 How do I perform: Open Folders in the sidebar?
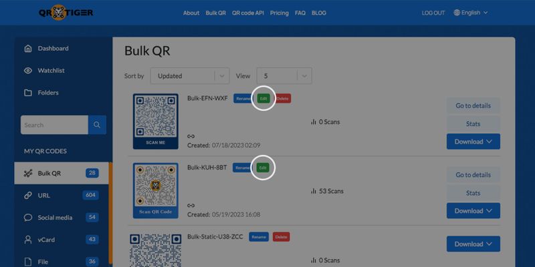coord(47,93)
